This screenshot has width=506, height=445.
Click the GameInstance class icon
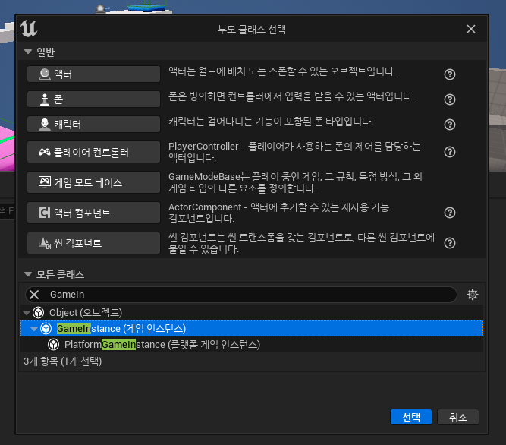[46, 329]
